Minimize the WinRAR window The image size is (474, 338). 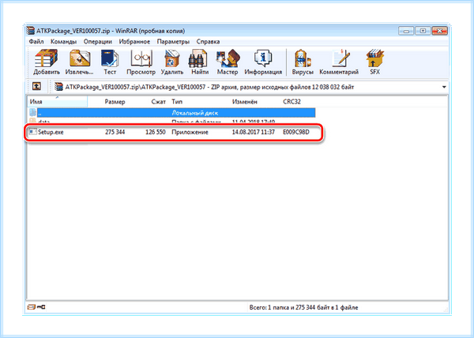pos(406,31)
